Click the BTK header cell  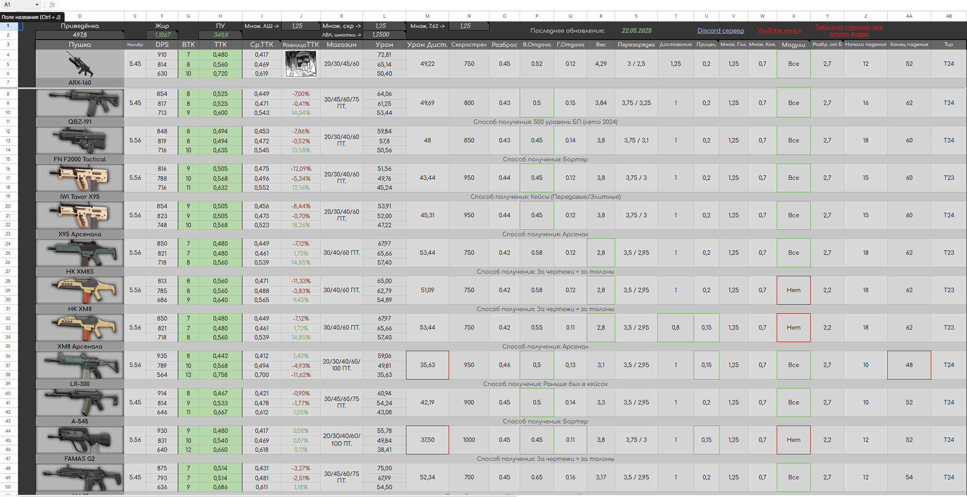coord(188,44)
